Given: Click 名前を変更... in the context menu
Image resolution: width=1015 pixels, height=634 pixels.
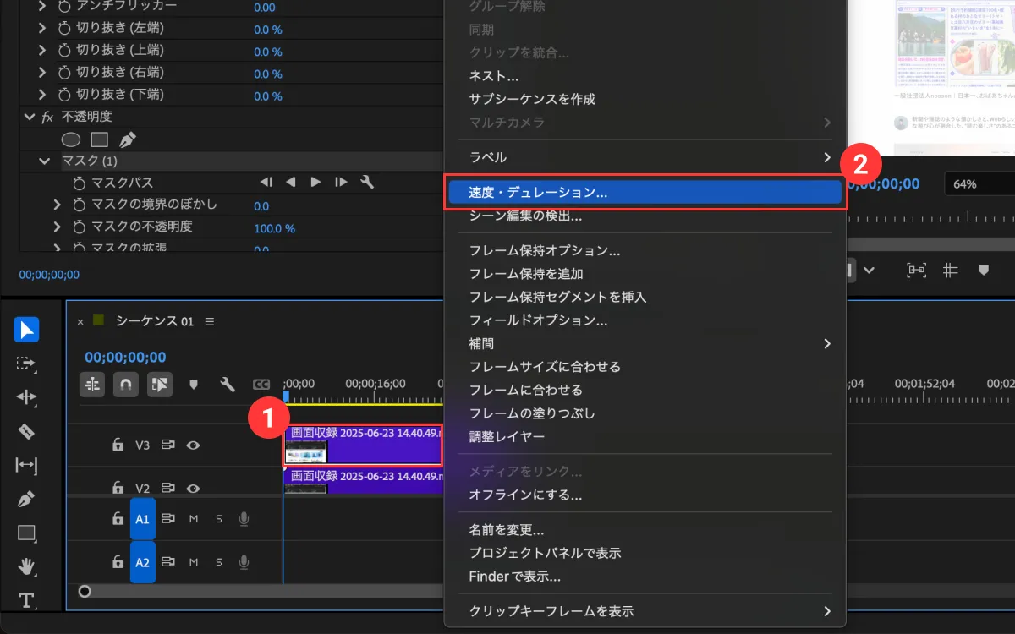Looking at the screenshot, I should coord(507,530).
